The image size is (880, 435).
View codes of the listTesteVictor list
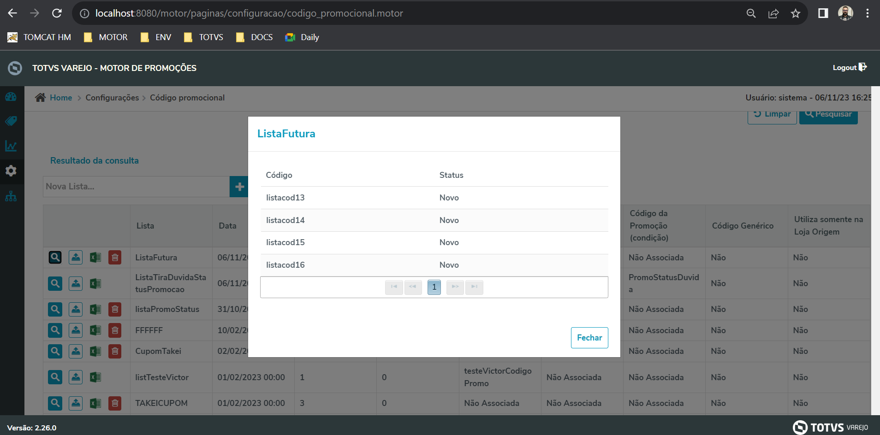pyautogui.click(x=55, y=377)
